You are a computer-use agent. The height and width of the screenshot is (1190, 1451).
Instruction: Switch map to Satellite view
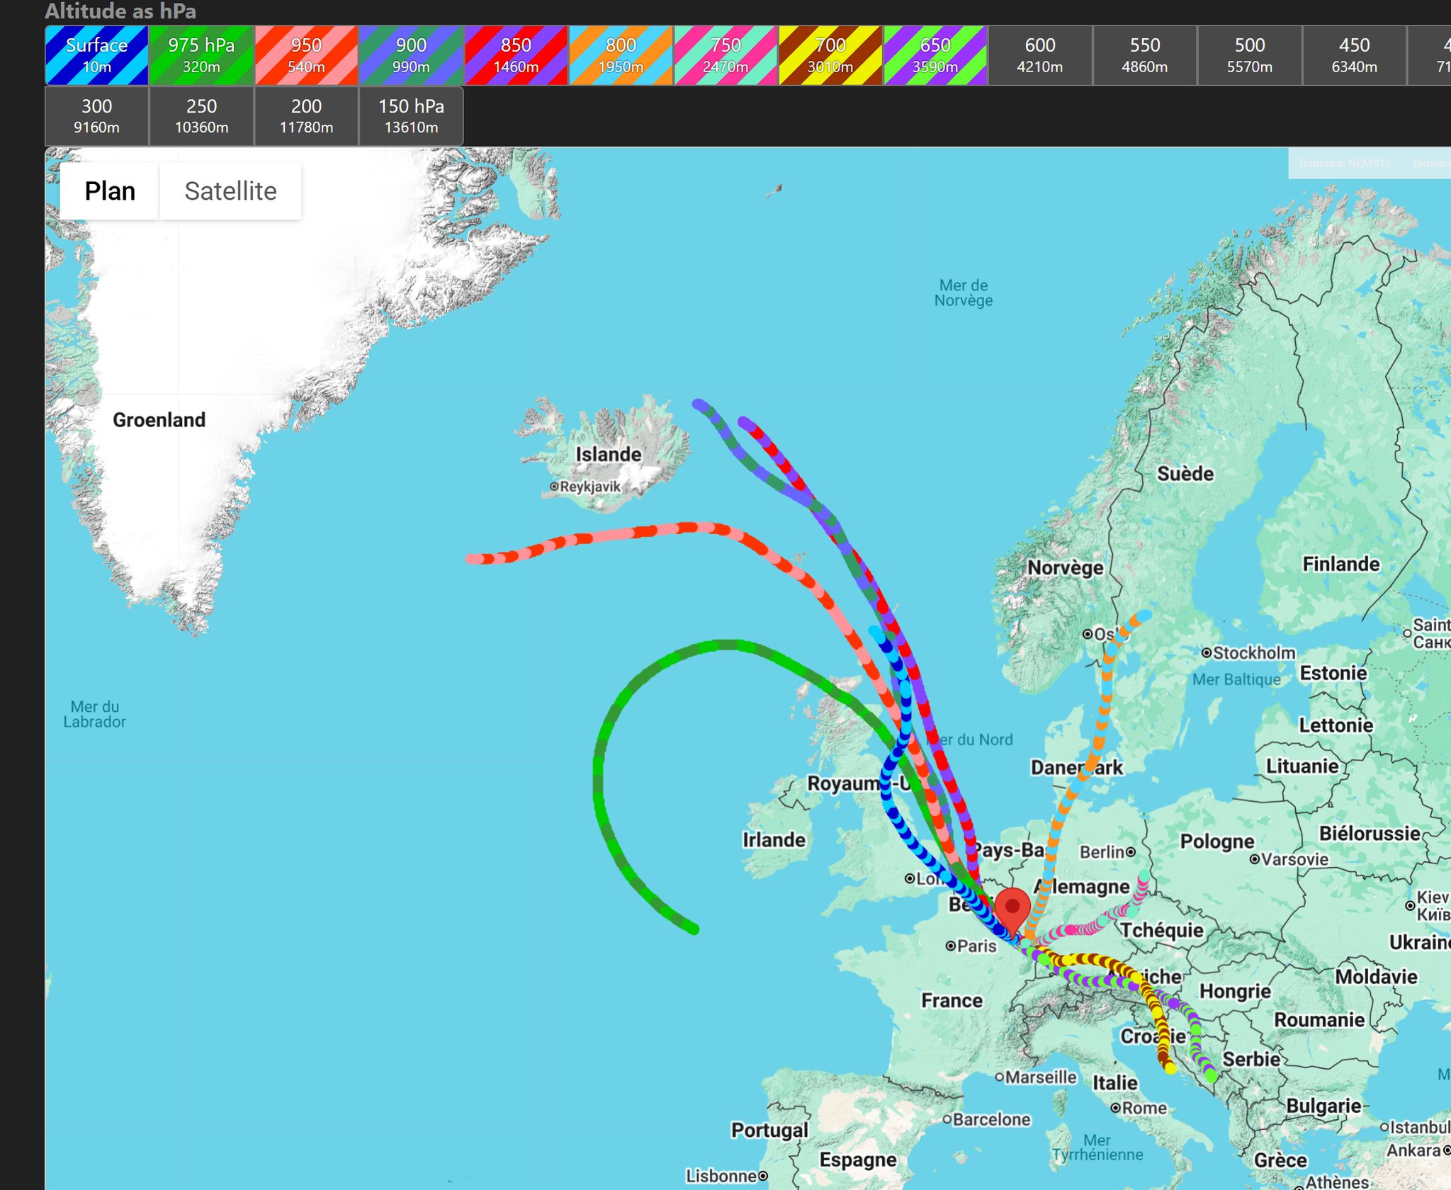[x=230, y=191]
